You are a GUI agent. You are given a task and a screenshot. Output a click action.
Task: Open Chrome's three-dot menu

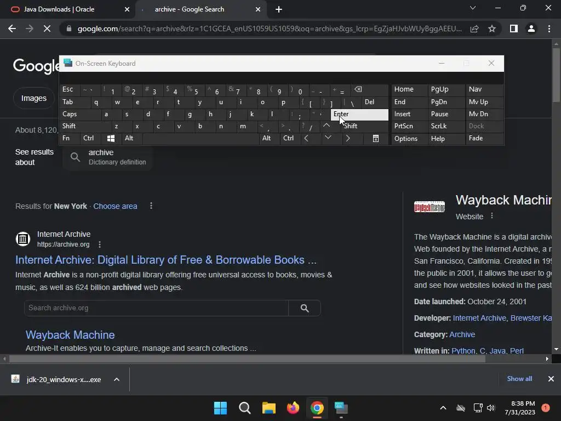click(549, 29)
